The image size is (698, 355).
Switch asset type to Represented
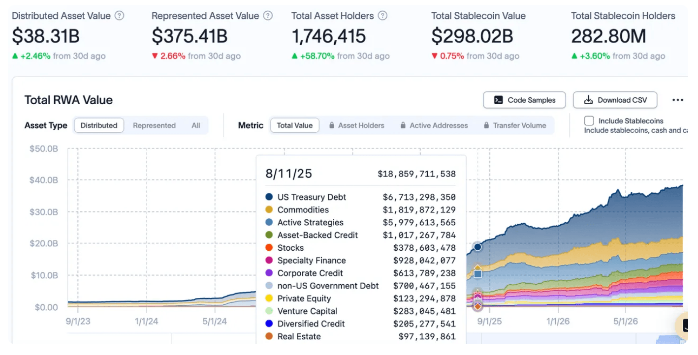pyautogui.click(x=154, y=125)
